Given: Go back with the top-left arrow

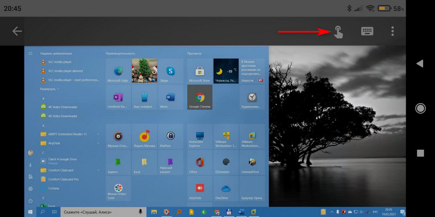Looking at the screenshot, I should click(x=17, y=31).
